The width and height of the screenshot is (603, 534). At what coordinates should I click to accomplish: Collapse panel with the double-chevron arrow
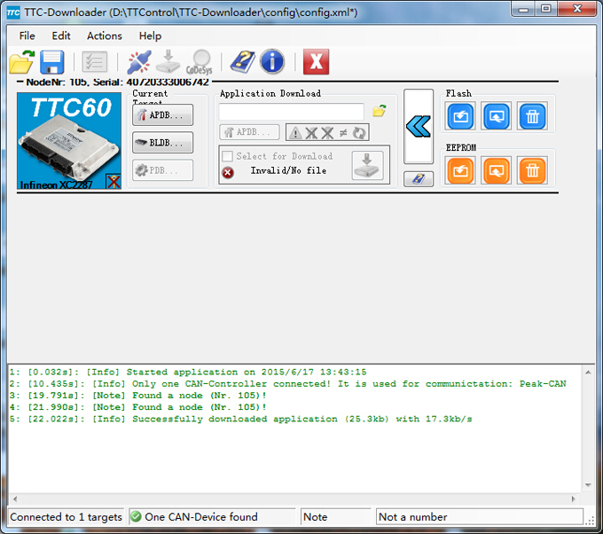point(418,127)
